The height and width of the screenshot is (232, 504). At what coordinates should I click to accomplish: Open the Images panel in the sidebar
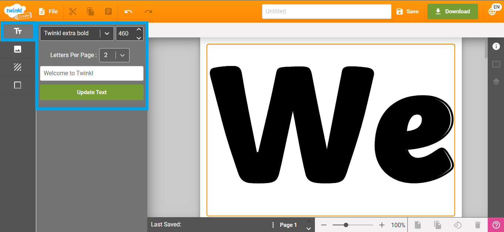click(x=17, y=49)
